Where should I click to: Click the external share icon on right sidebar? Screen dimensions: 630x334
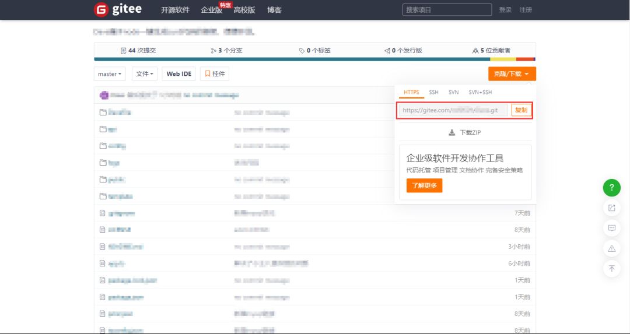611,208
